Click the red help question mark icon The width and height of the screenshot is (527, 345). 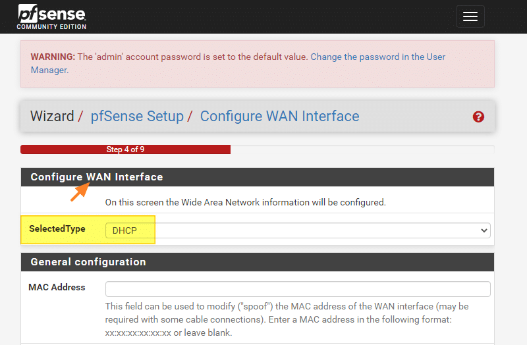pyautogui.click(x=478, y=117)
